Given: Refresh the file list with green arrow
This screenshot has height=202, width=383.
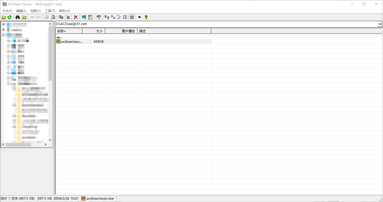Looking at the screenshot, I should click(x=9, y=17).
